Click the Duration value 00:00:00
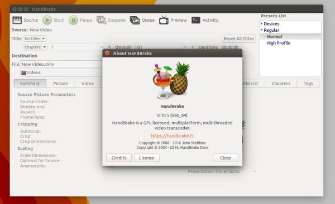 (x=229, y=47)
